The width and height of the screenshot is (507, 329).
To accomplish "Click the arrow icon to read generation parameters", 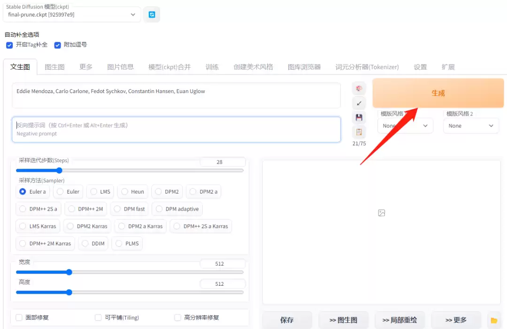I will point(359,103).
